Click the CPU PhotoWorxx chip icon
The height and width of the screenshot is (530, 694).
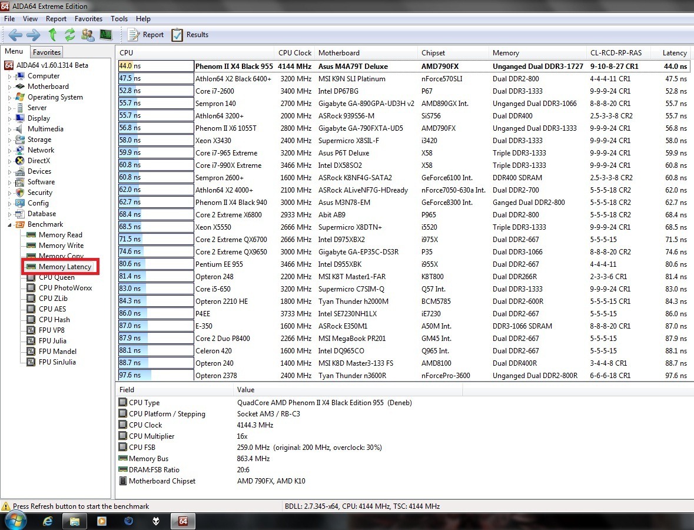(31, 288)
